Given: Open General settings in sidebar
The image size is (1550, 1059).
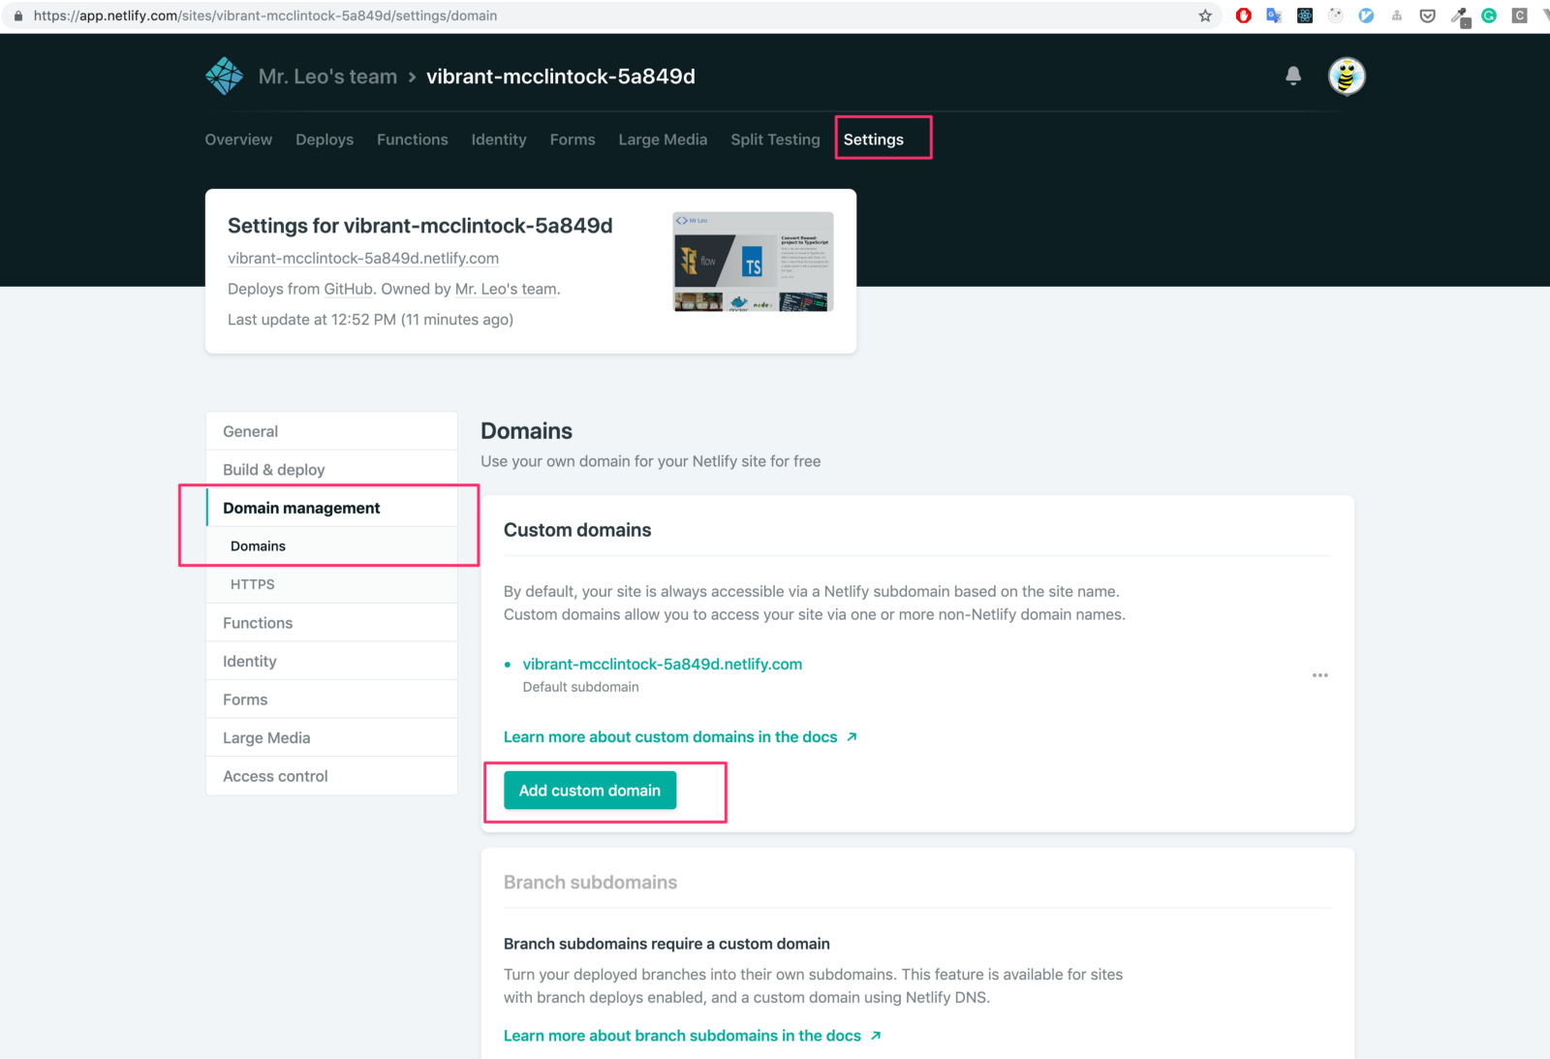Looking at the screenshot, I should pyautogui.click(x=331, y=431).
